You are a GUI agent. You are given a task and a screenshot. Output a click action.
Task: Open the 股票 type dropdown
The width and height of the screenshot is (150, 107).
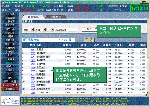(x=28, y=30)
